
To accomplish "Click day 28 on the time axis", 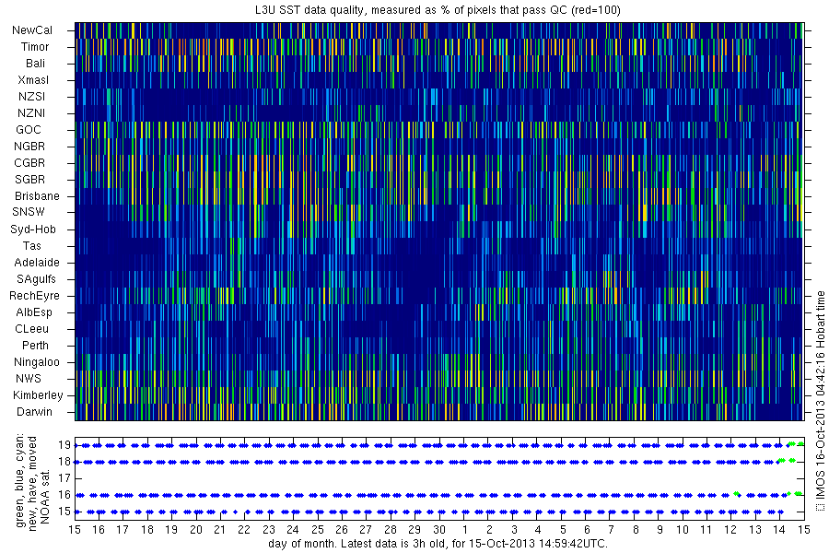I will click(391, 530).
